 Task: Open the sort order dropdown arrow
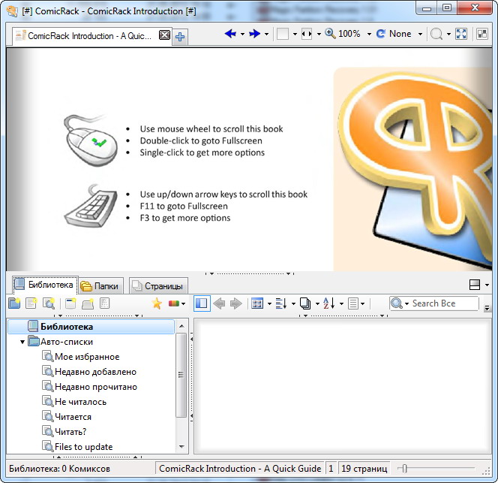click(x=341, y=304)
